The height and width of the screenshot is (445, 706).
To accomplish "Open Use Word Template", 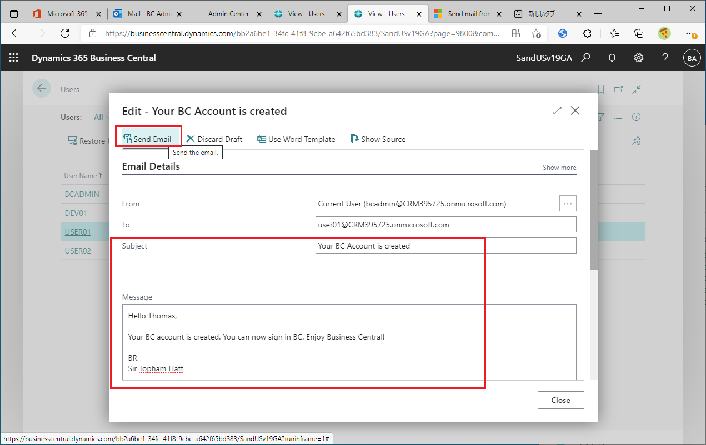I will coord(296,139).
